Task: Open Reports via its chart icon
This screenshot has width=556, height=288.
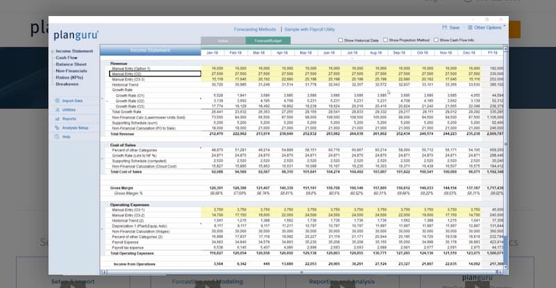Action: click(57, 119)
